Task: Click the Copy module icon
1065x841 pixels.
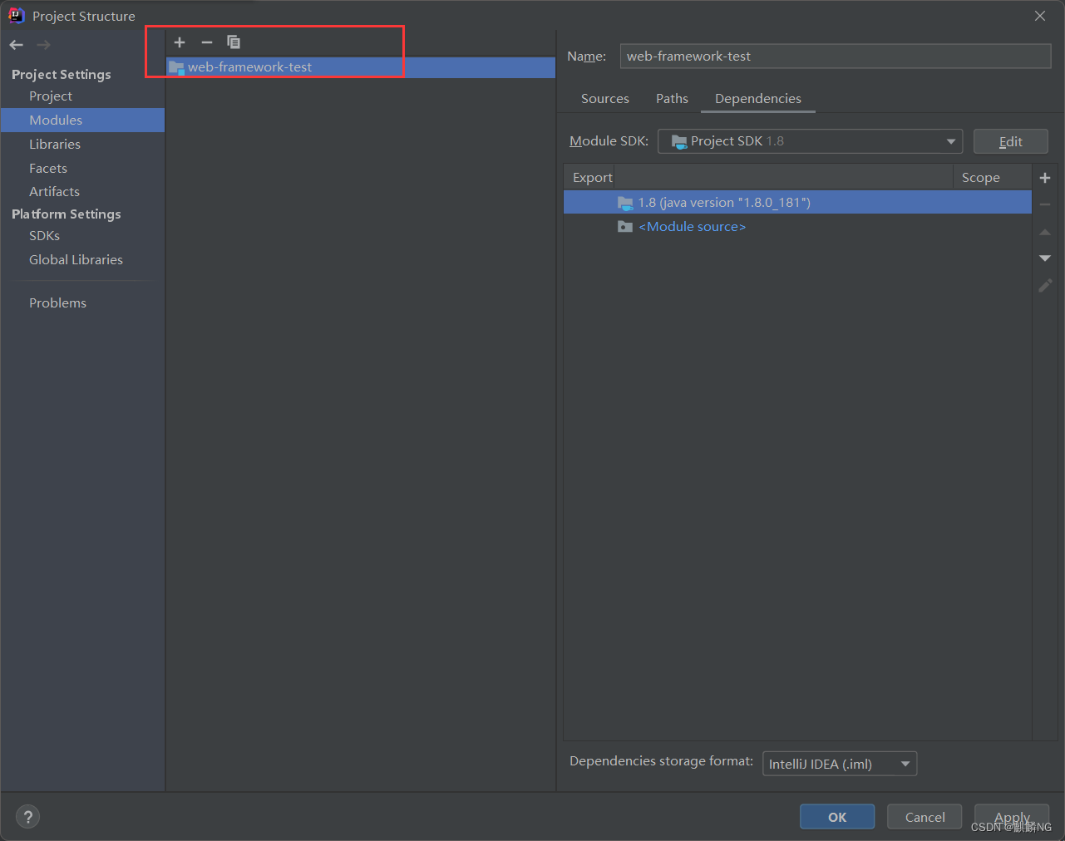Action: (234, 42)
